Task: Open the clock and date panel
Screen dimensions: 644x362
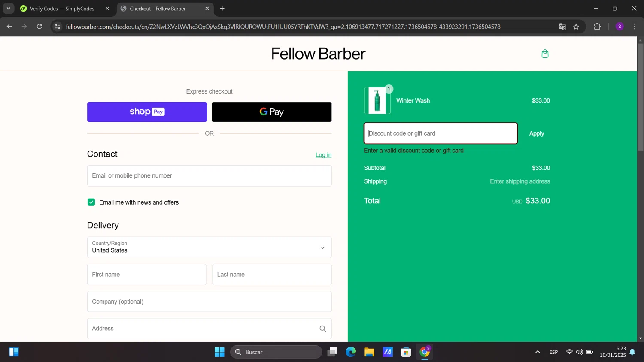Action: click(x=613, y=352)
